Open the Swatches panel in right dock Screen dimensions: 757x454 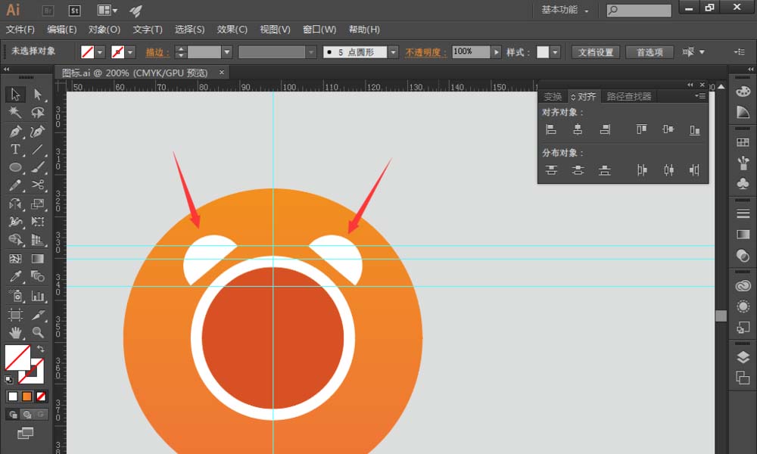click(x=743, y=143)
